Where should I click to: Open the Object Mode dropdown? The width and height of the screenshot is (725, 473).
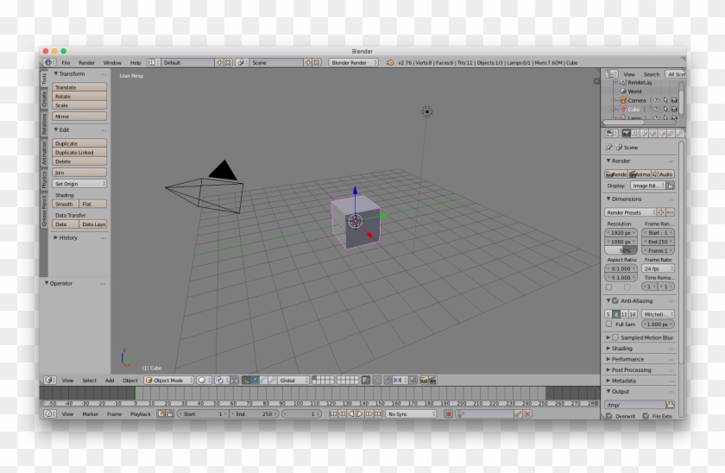(169, 380)
